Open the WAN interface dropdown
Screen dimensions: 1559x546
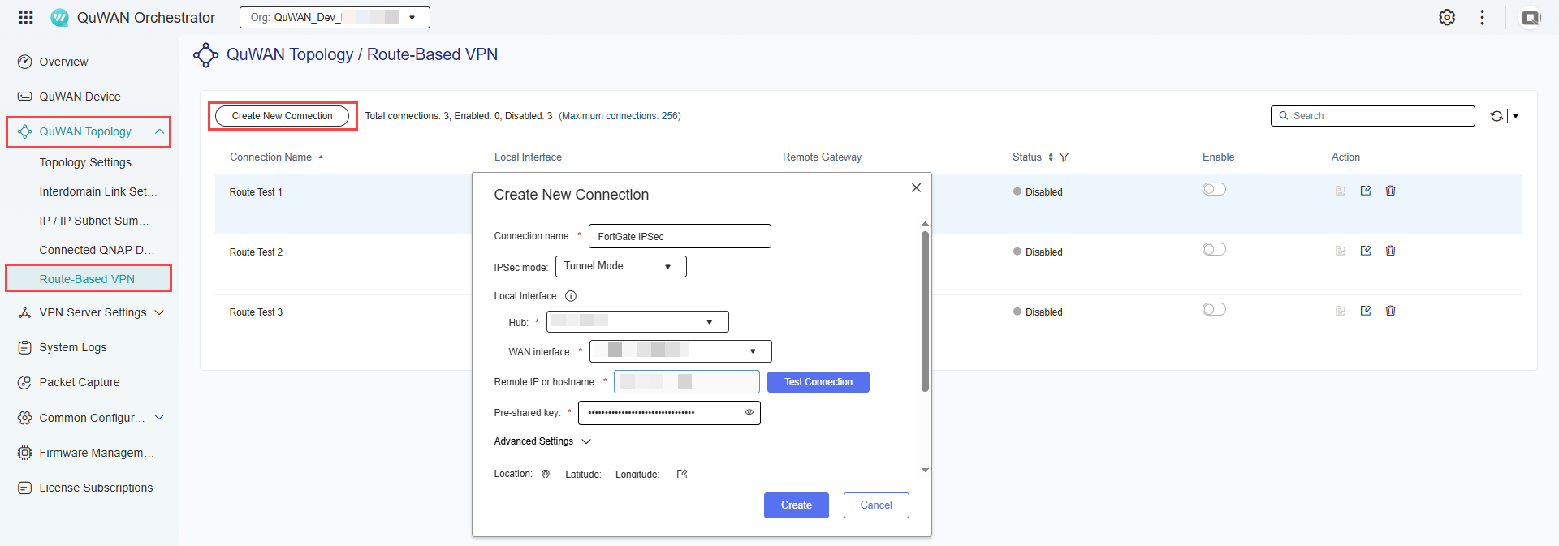tap(680, 351)
